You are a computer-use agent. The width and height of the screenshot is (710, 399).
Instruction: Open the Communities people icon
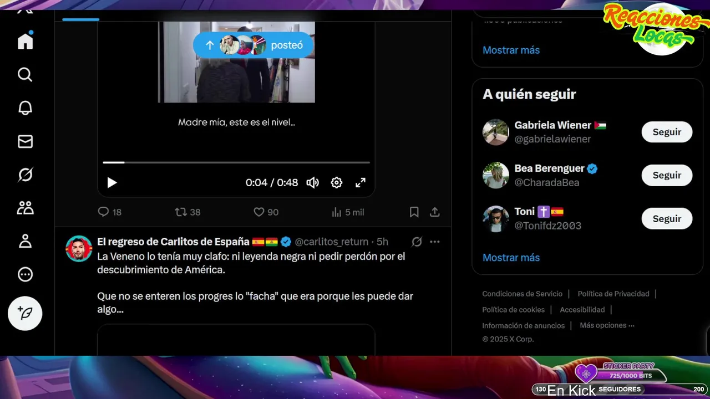point(25,208)
